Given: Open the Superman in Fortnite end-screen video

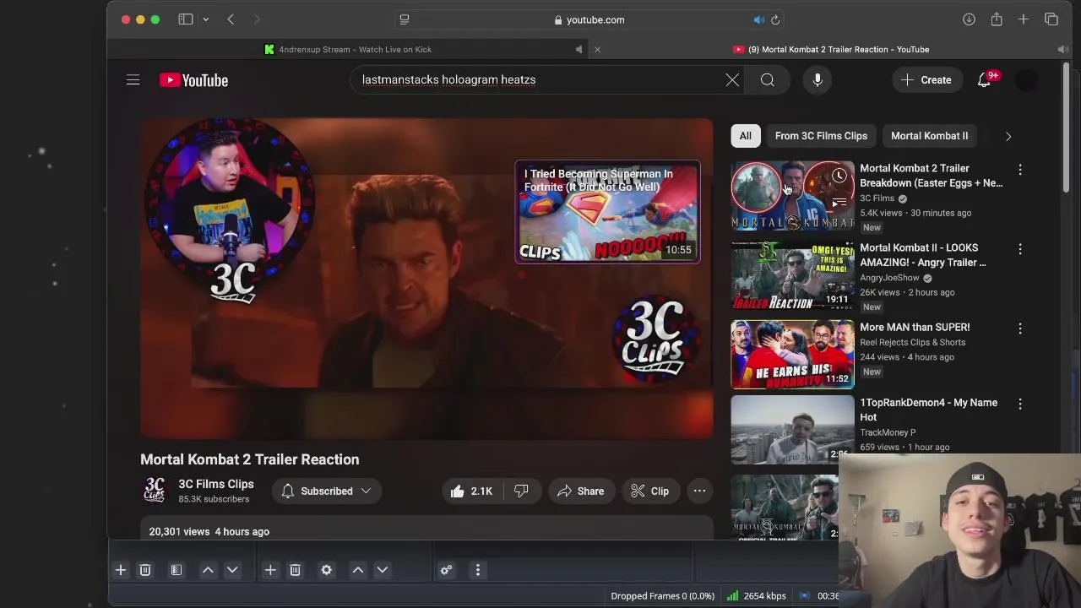Looking at the screenshot, I should point(607,212).
